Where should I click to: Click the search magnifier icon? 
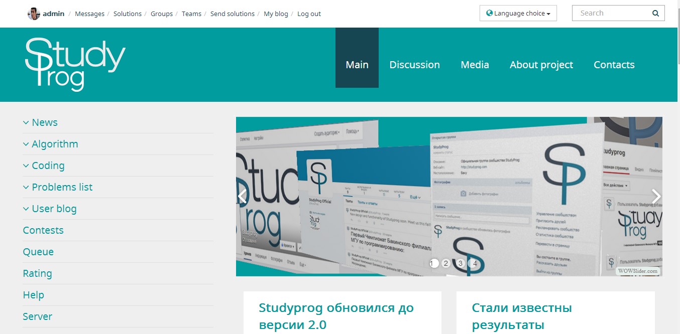655,14
